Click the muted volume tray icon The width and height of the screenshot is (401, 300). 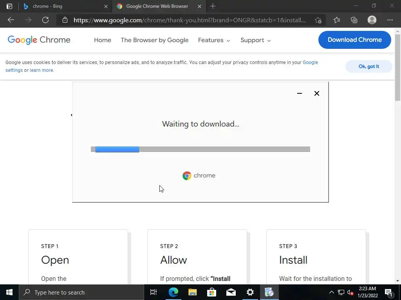click(x=350, y=292)
